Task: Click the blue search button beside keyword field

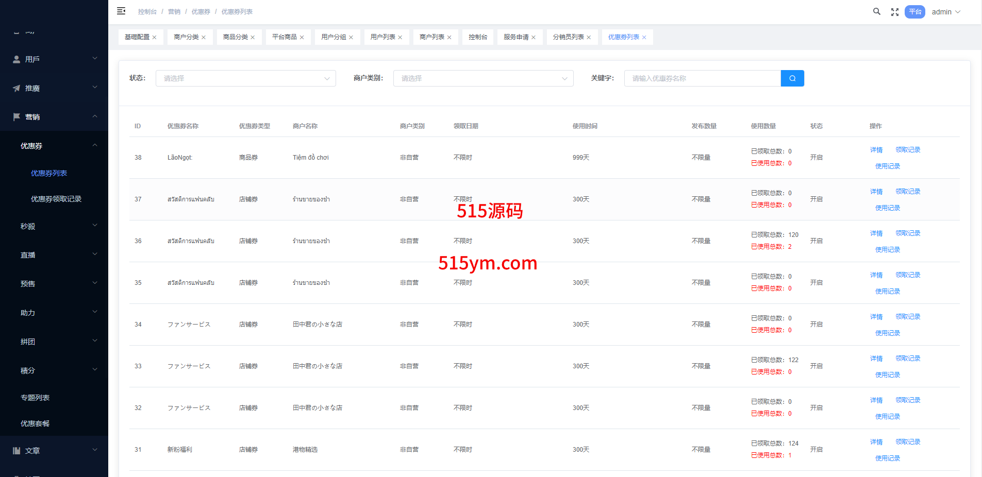Action: [792, 78]
